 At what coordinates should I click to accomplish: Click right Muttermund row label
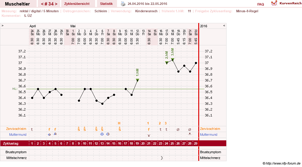209,135
